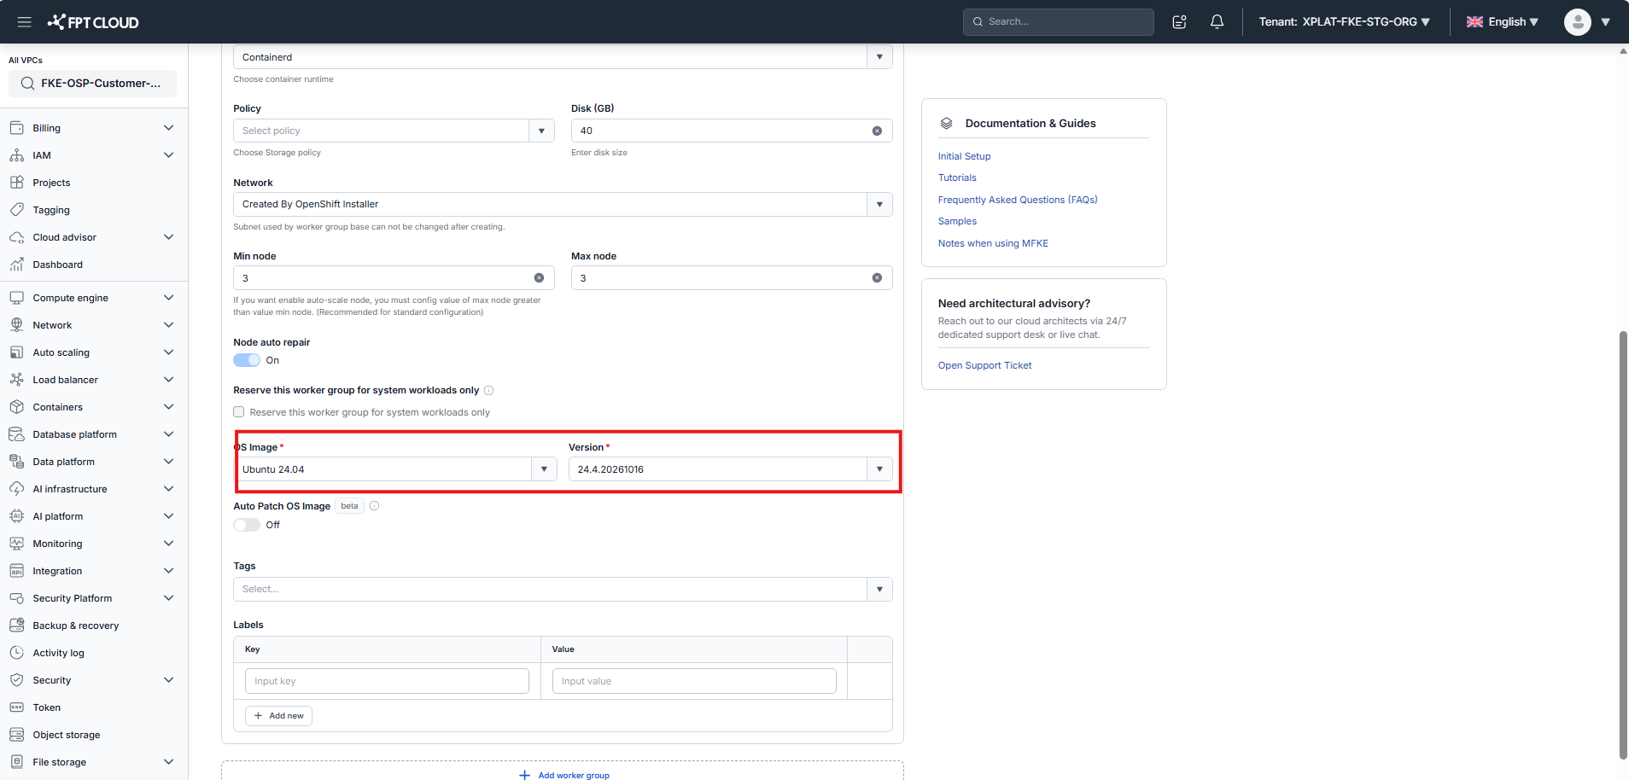This screenshot has height=780, width=1629.
Task: Clear the Max node value
Action: 877,278
